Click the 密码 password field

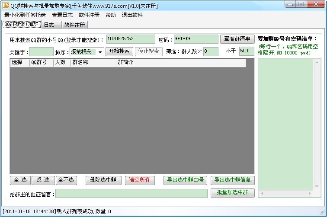[x=196, y=39]
